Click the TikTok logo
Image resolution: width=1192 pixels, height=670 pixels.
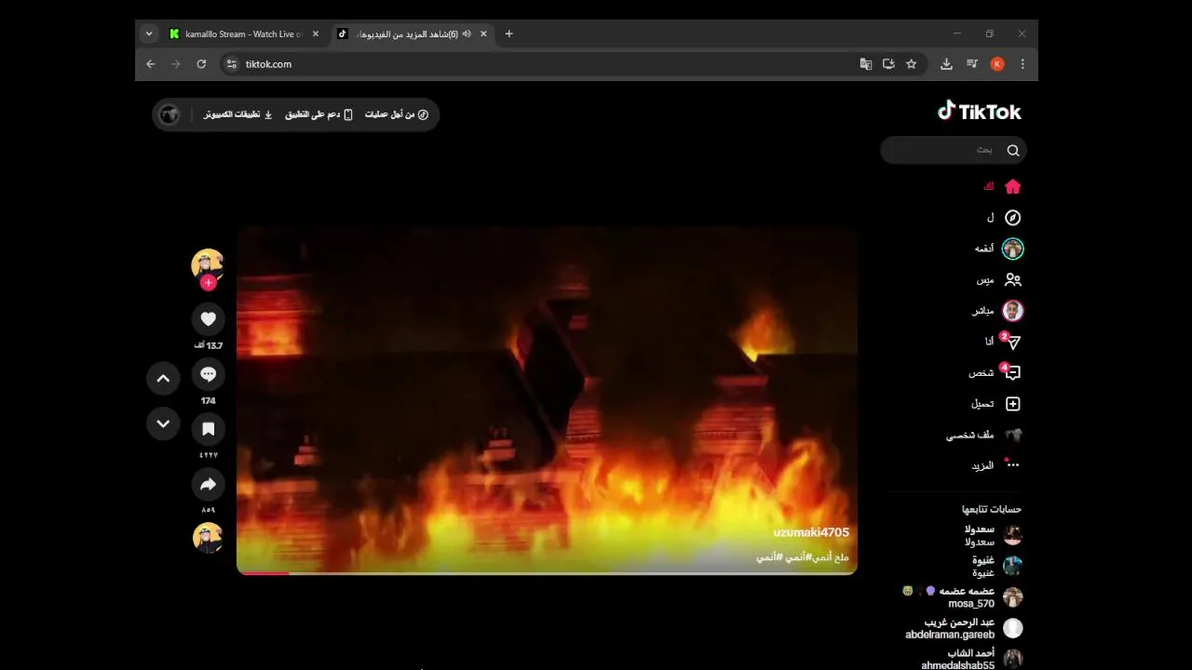979,112
